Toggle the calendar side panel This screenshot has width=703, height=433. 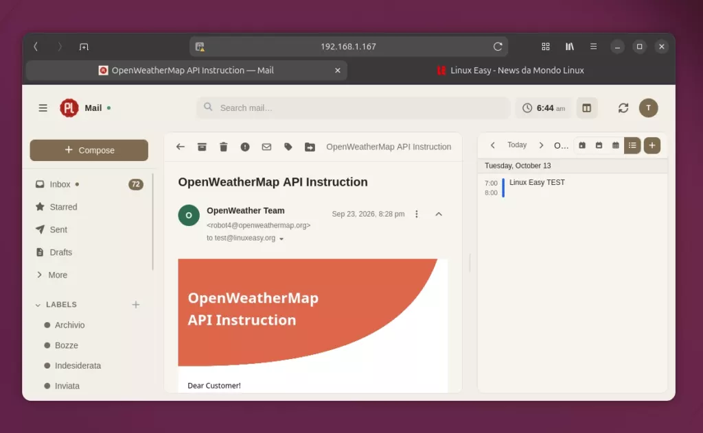tap(586, 108)
